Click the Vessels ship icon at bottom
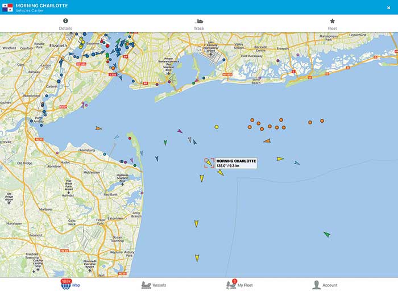 [146, 285]
